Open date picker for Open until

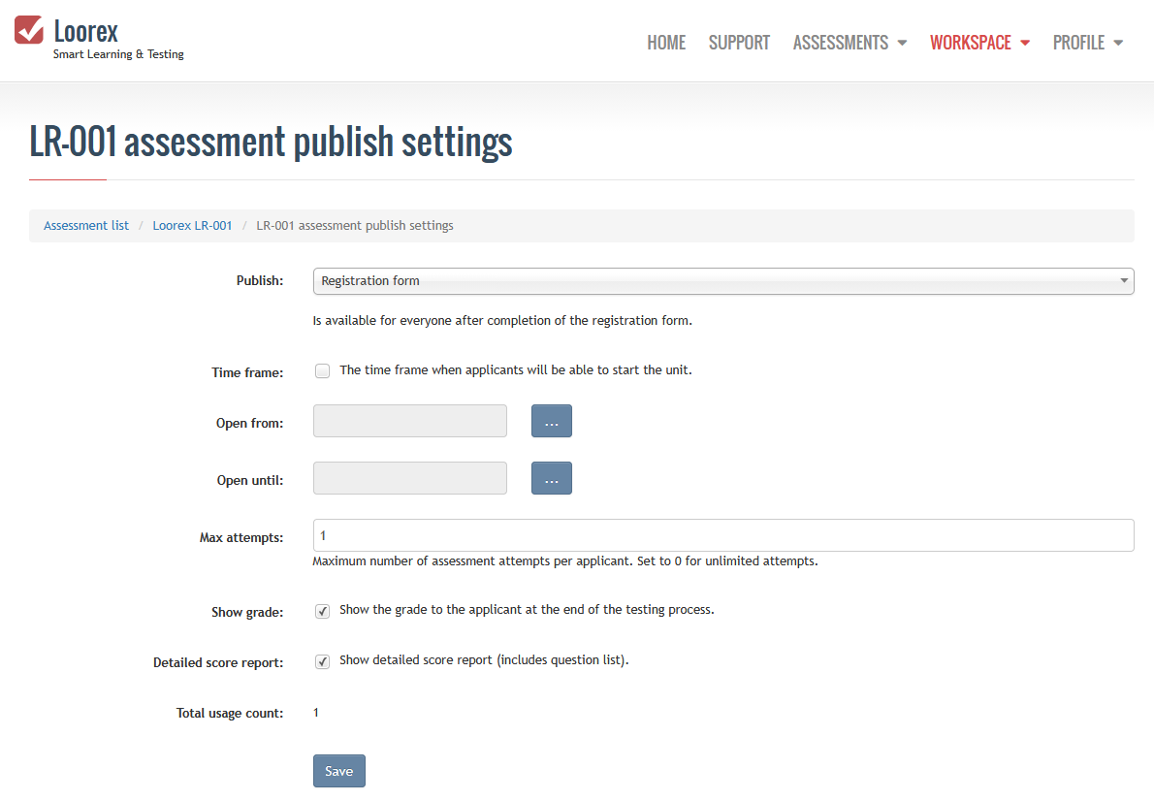tap(551, 478)
